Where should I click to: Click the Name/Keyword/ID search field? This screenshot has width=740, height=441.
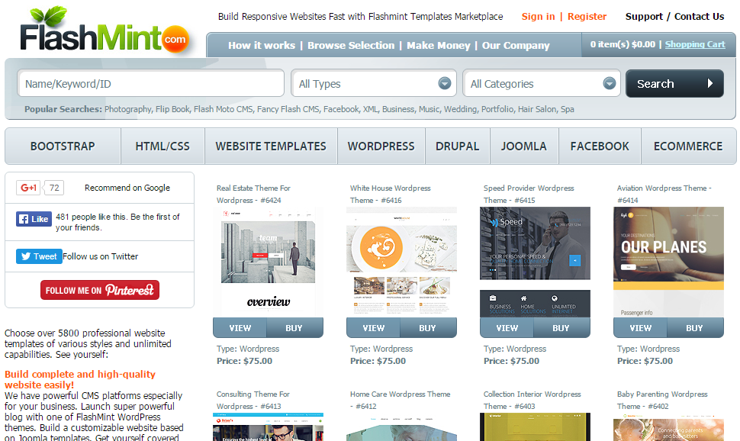tap(151, 84)
